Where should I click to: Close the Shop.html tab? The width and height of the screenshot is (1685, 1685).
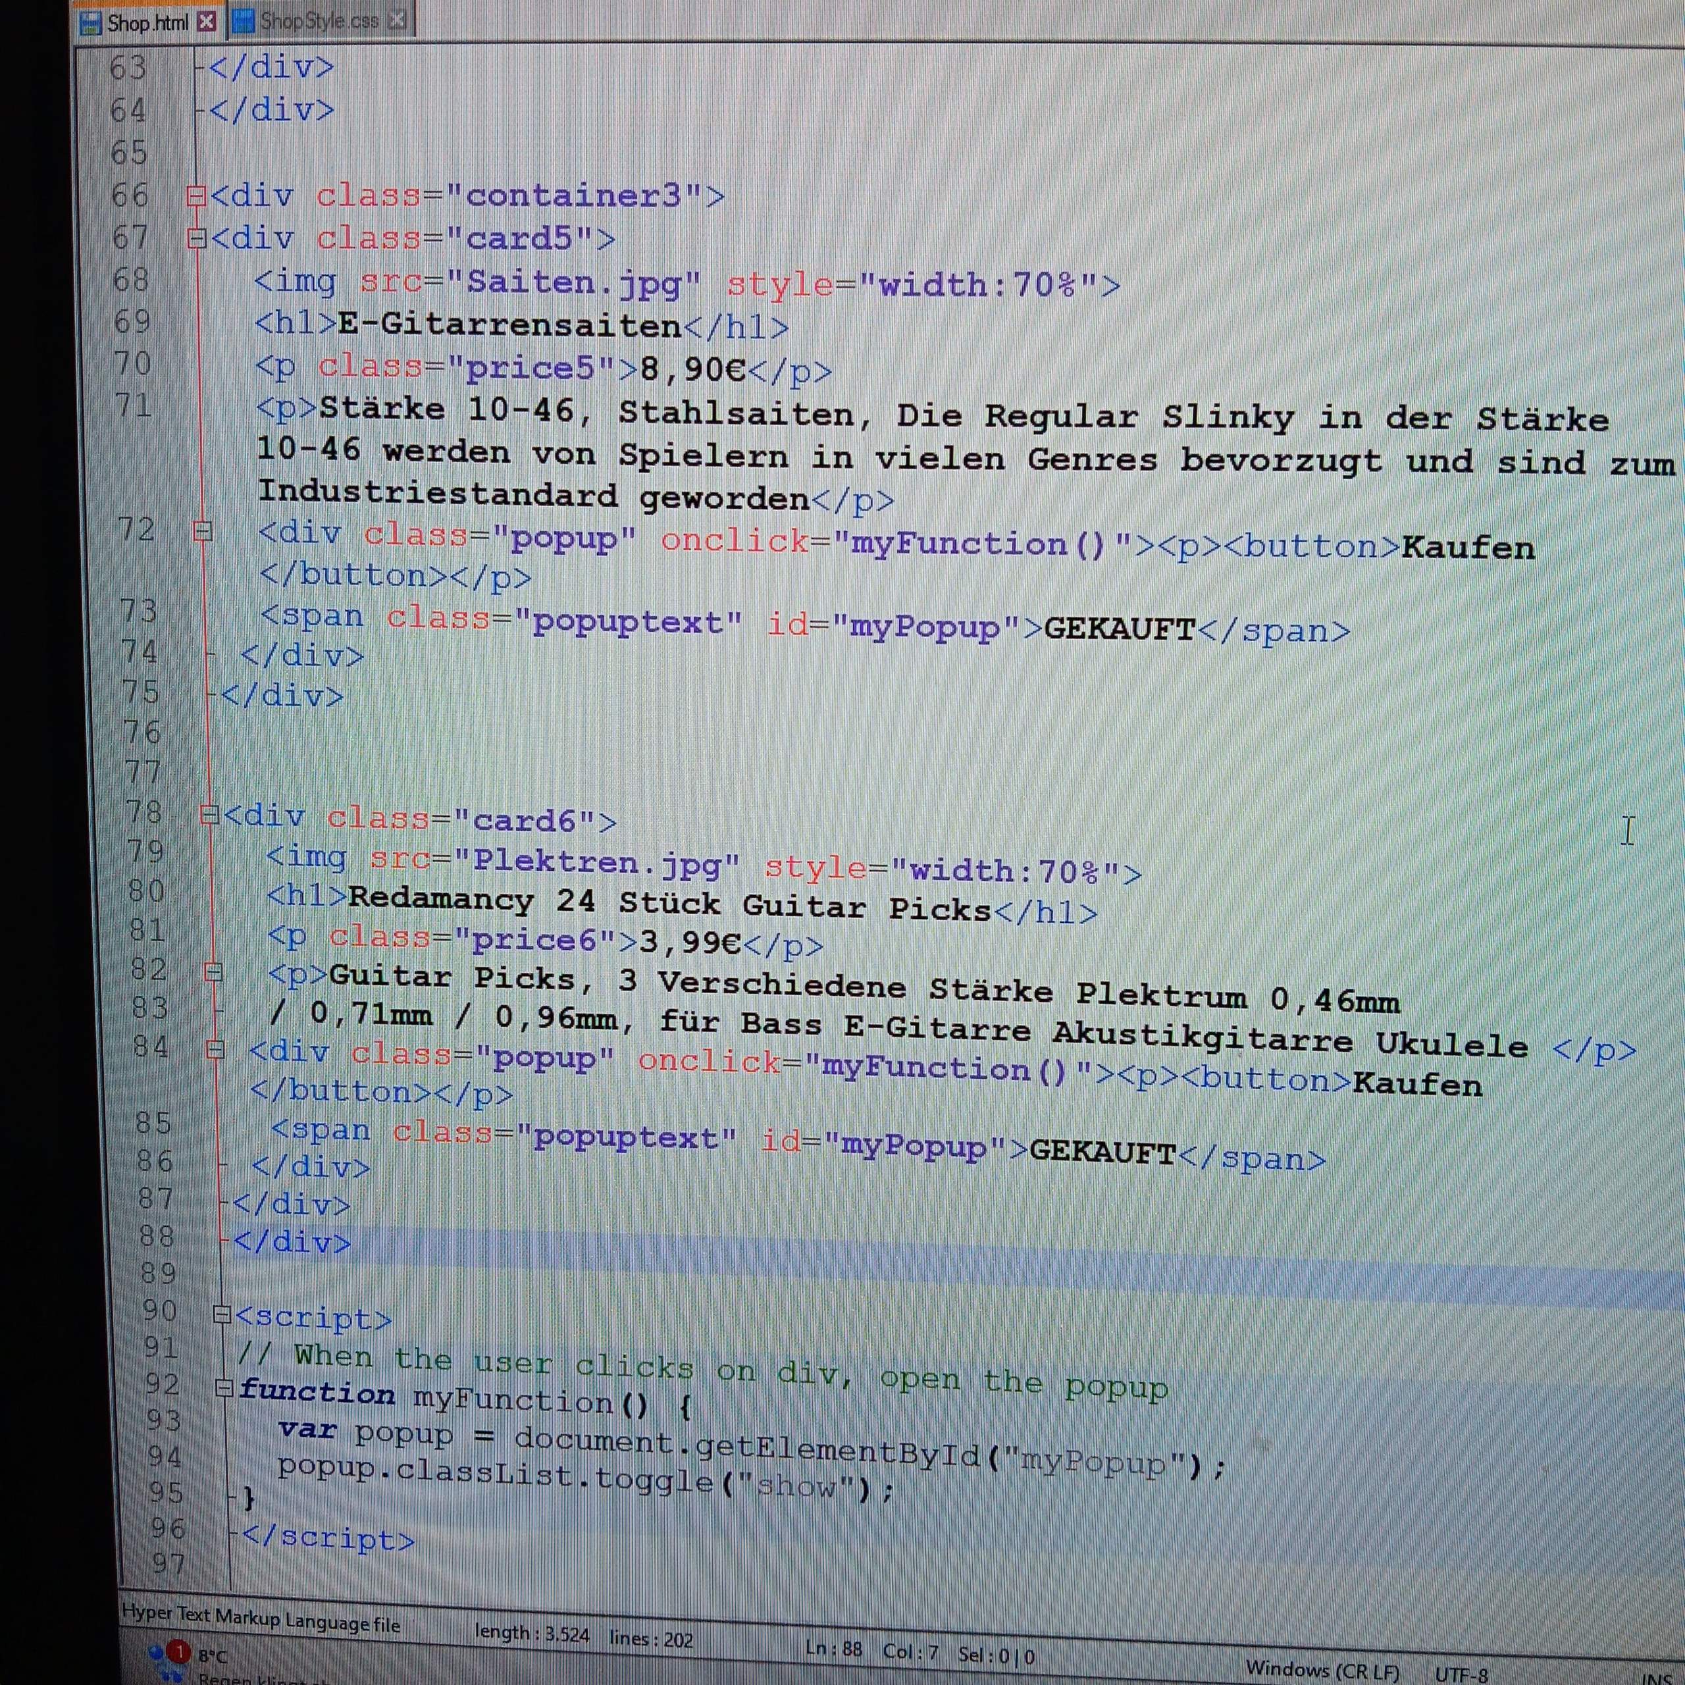pos(207,22)
